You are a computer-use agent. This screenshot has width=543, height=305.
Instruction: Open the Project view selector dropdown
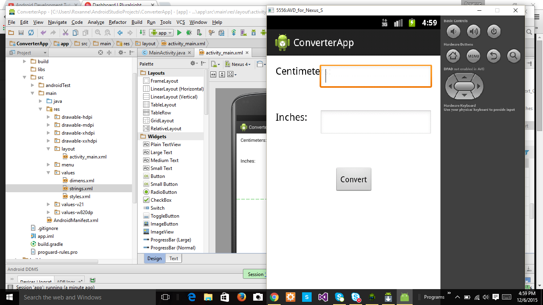click(27, 52)
